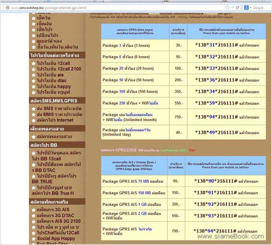Select the โปรโมชั่น 12call link
Viewport: 272px width, 245px height.
coord(53,63)
